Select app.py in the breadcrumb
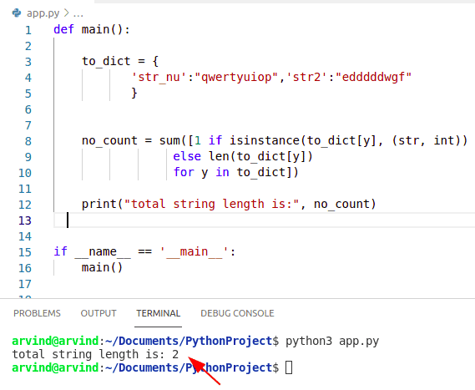 tap(43, 13)
